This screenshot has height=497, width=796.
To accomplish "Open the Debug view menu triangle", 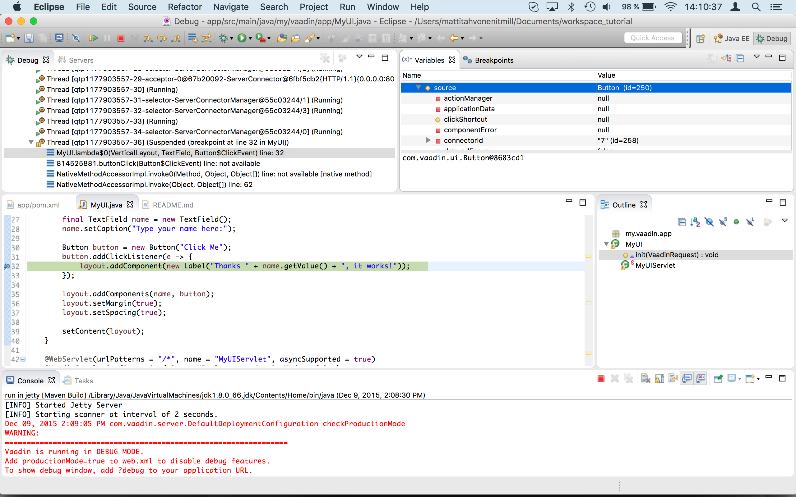I will (359, 57).
